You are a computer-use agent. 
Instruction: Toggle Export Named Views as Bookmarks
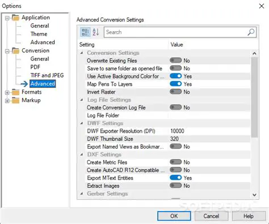click(175, 146)
